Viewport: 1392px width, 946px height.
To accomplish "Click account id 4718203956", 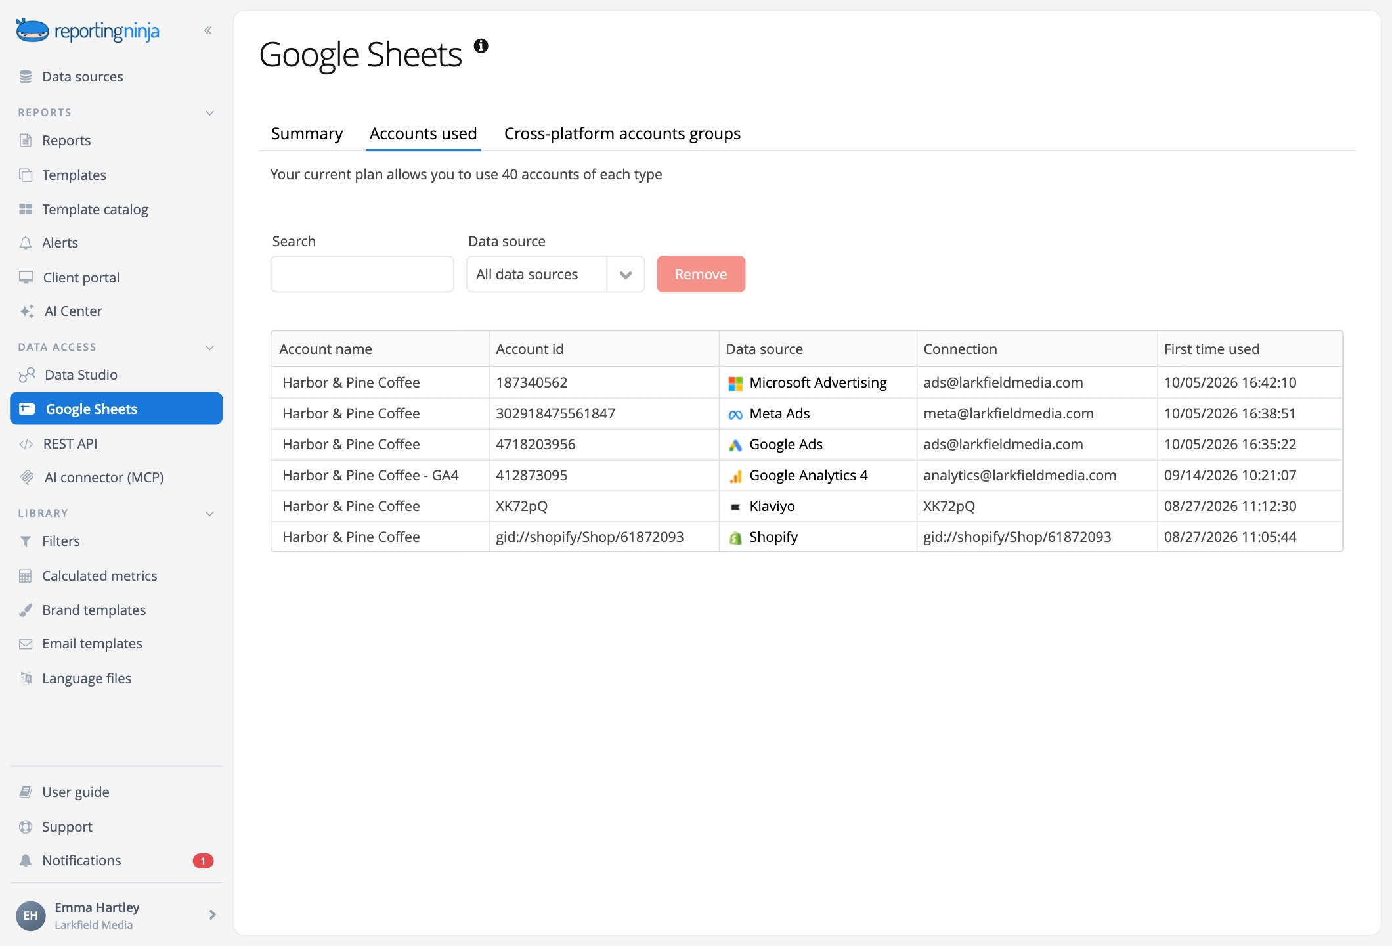I will [535, 444].
